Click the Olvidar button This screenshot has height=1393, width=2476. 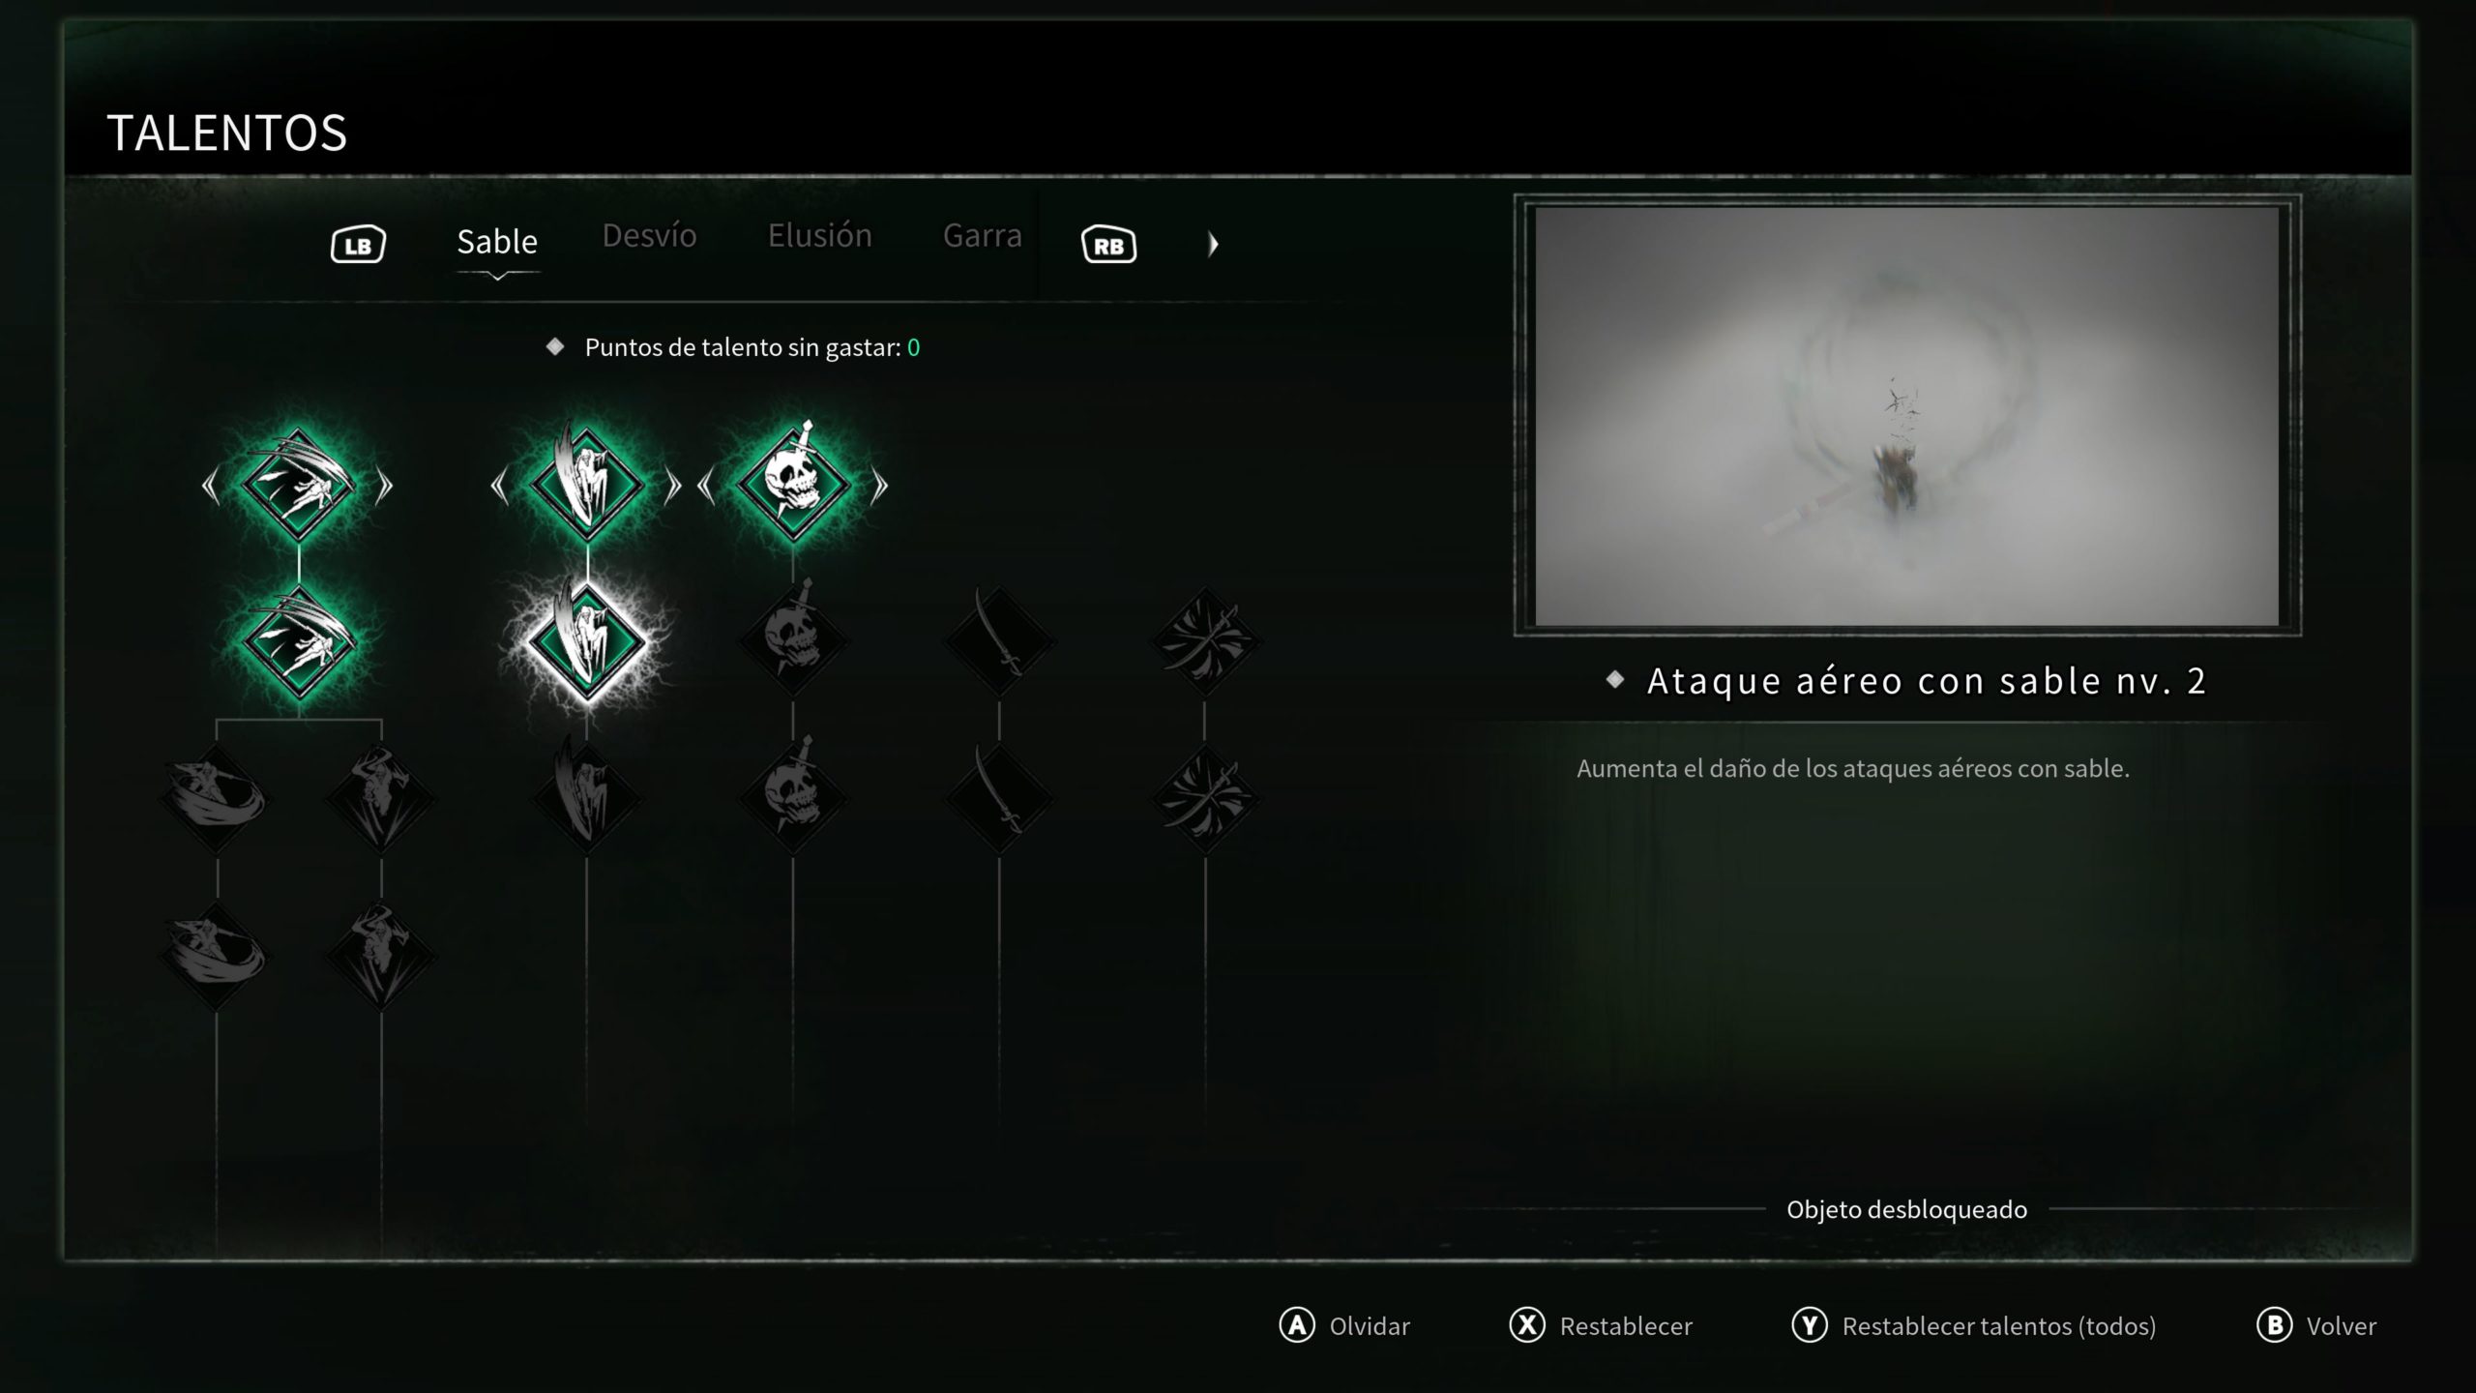pyautogui.click(x=1344, y=1325)
